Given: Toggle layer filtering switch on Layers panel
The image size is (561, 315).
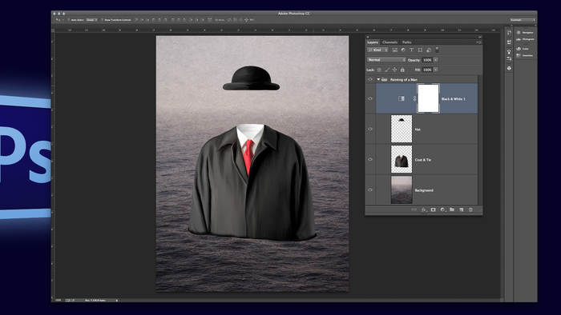Looking at the screenshot, I should pyautogui.click(x=438, y=50).
